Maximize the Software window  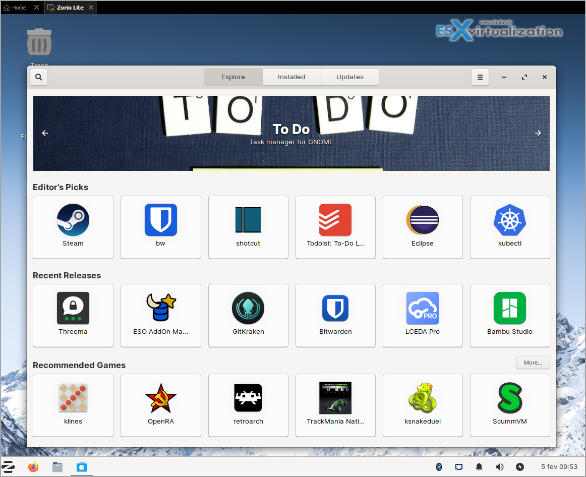[524, 77]
